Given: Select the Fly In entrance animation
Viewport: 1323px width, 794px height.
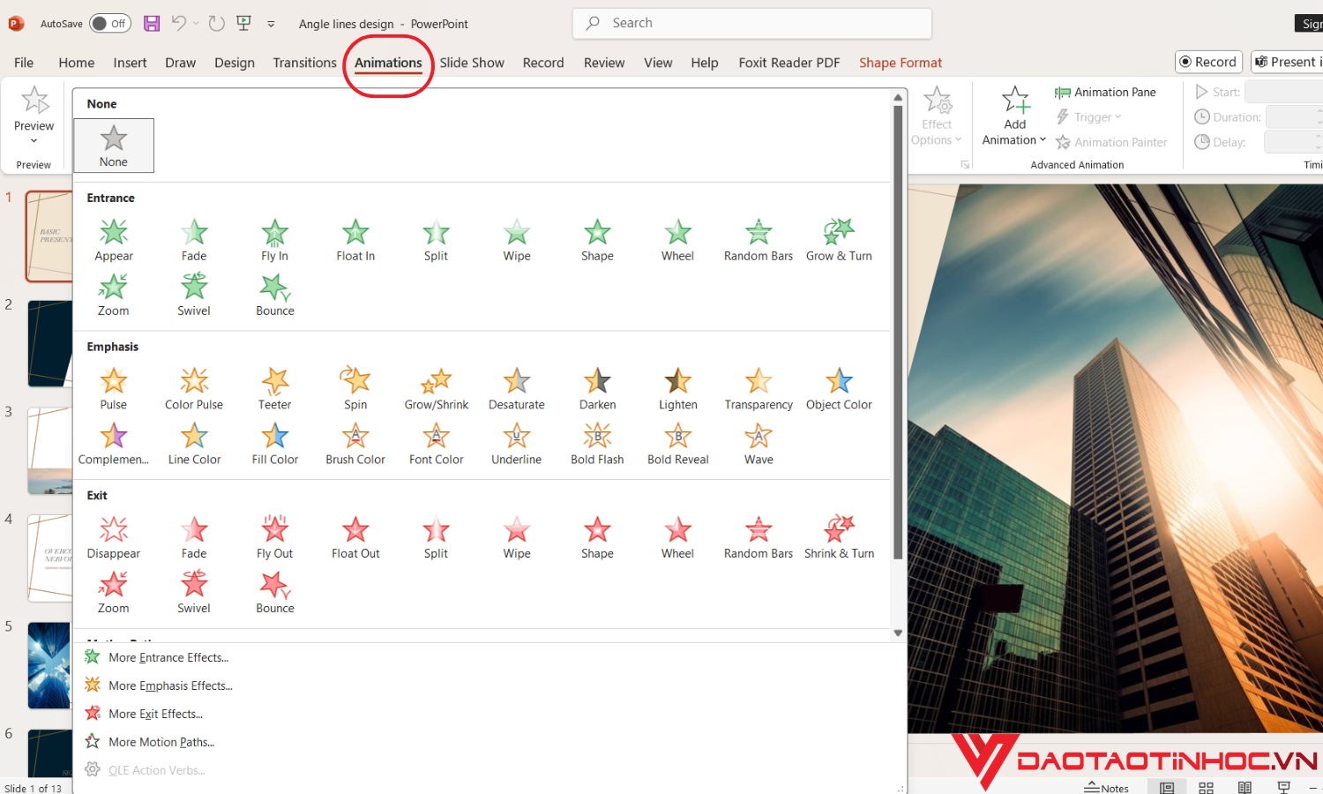Looking at the screenshot, I should tap(274, 238).
